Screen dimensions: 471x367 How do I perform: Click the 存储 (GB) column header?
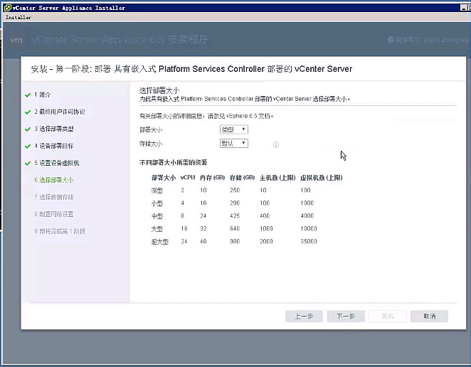click(x=242, y=178)
